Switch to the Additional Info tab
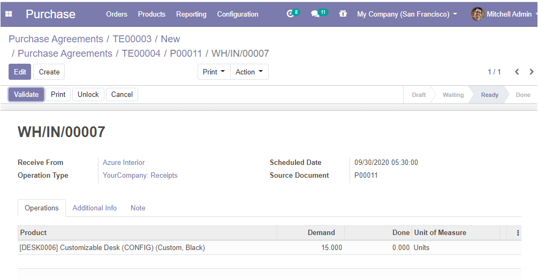 click(94, 208)
